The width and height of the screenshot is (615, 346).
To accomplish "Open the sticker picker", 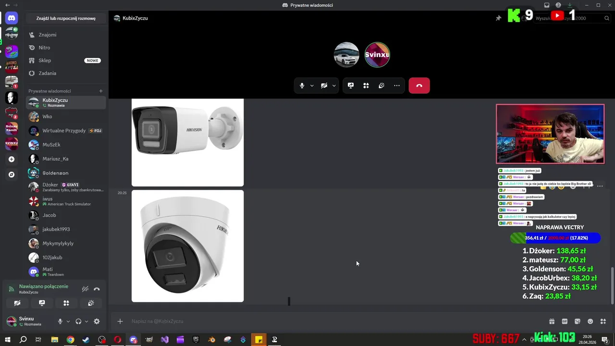I will point(578,321).
